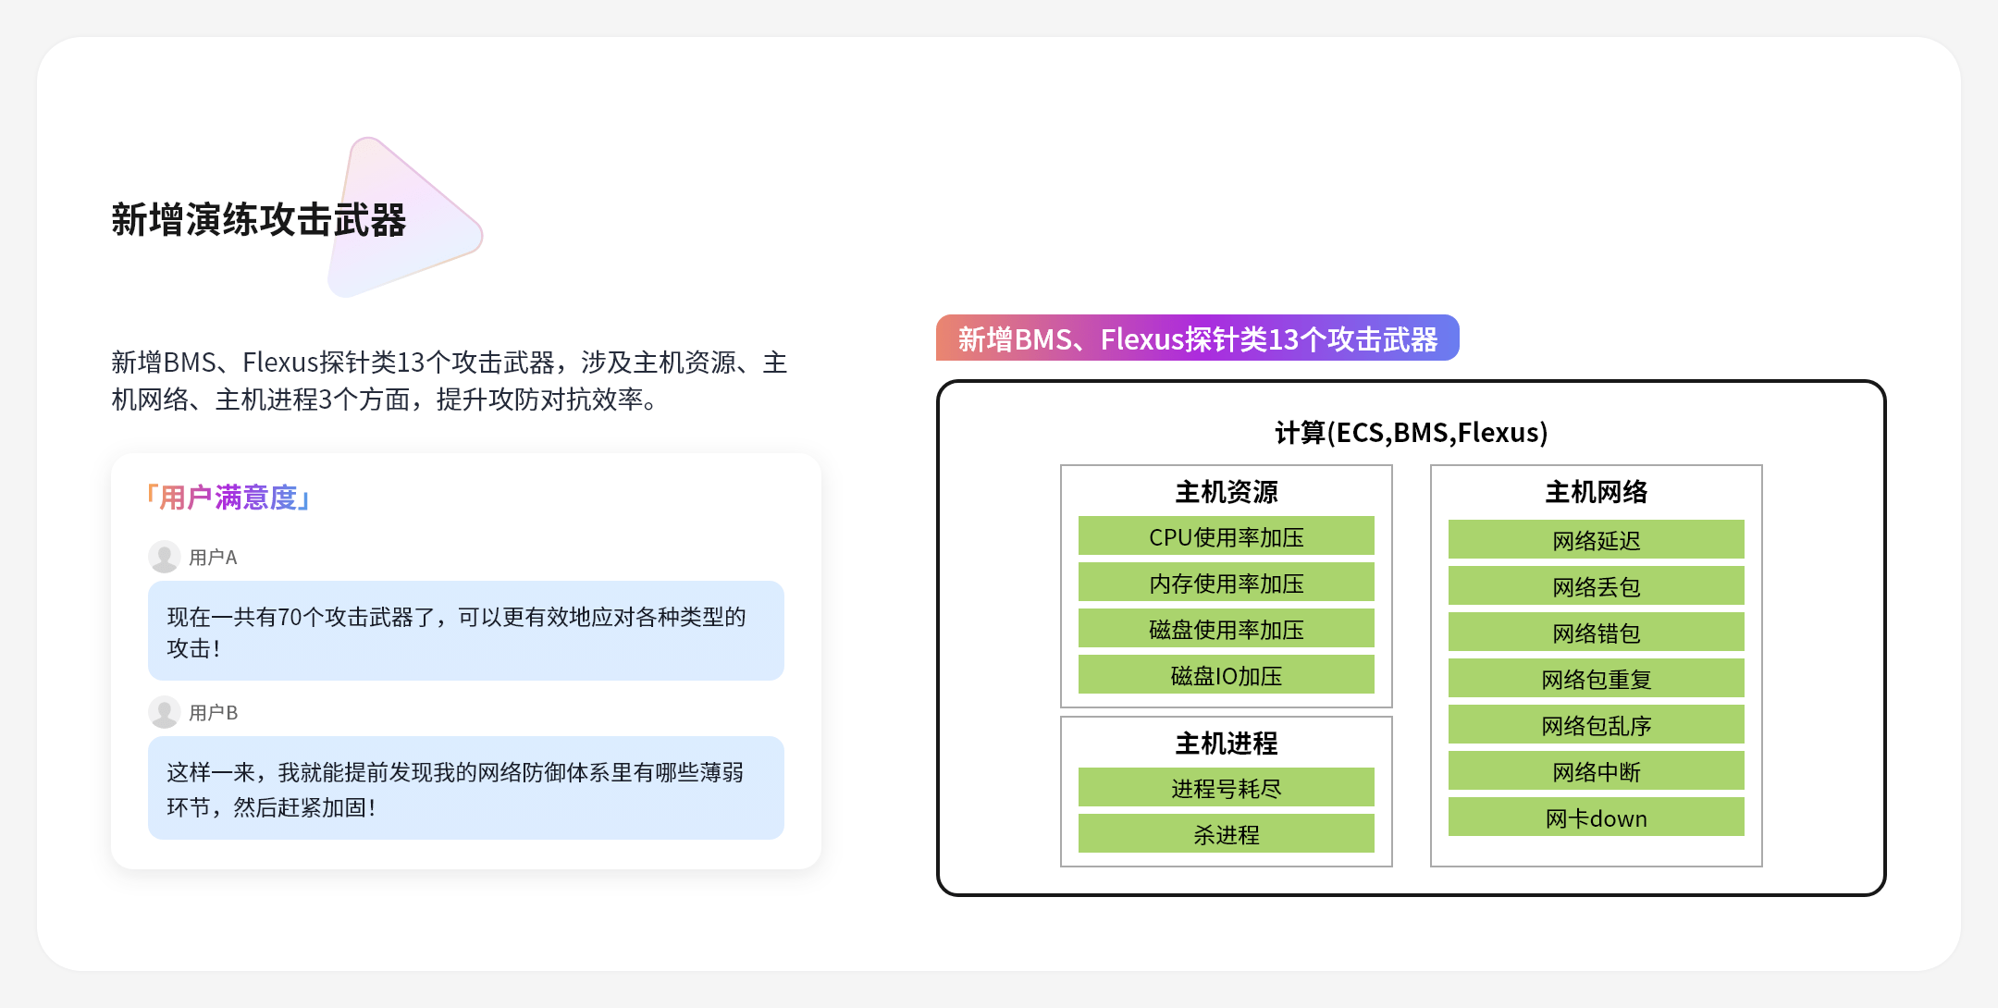Select the CPU使用率加压 attack weapon

point(1226,536)
